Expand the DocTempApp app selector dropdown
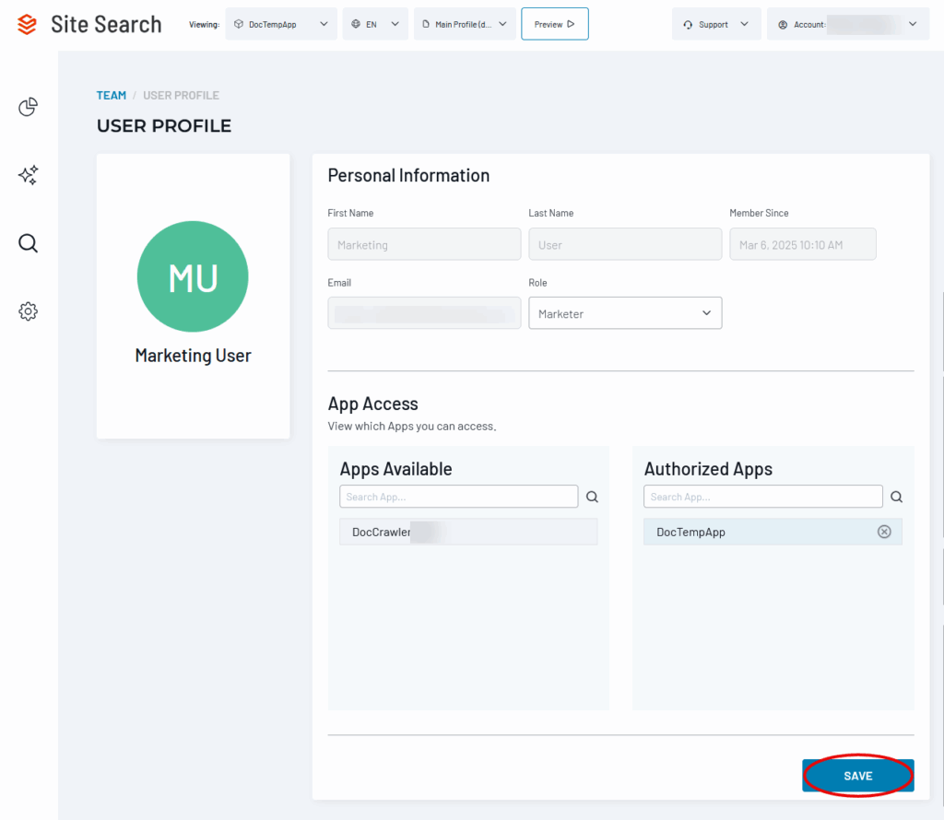The image size is (944, 820). pos(280,25)
